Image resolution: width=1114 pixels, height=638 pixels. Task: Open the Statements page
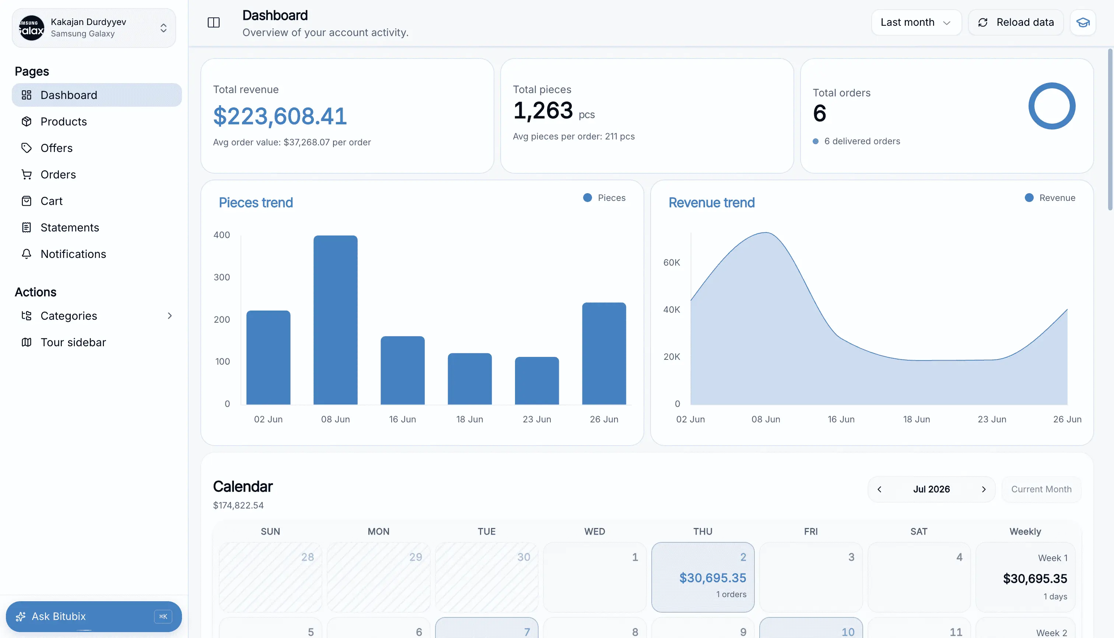[x=97, y=227]
